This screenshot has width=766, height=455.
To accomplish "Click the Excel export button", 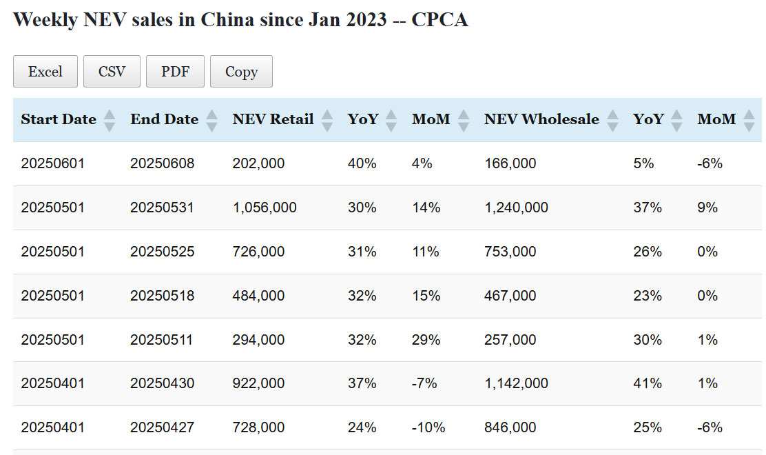I will (x=45, y=72).
